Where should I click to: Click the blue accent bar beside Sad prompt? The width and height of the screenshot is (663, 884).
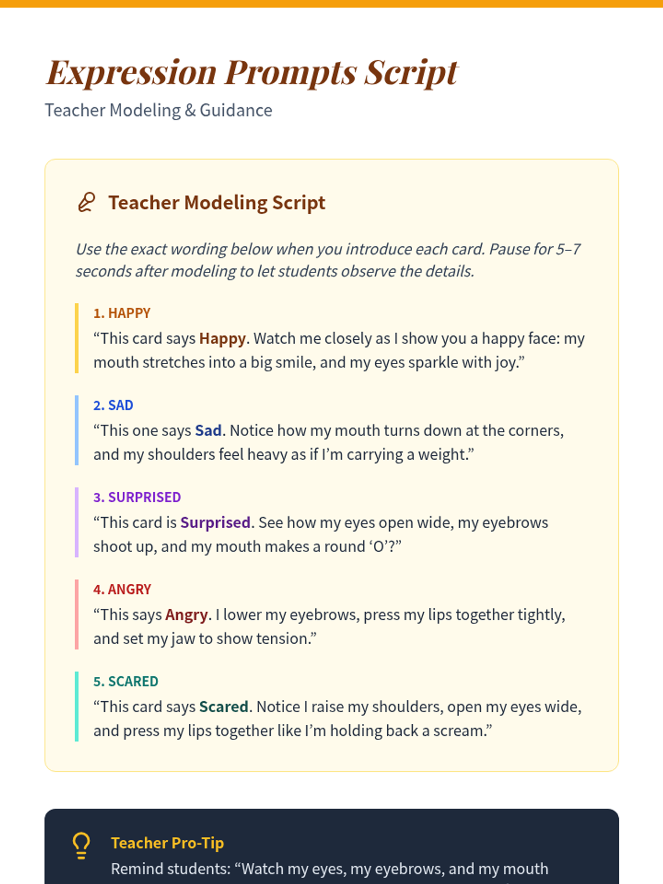77,430
